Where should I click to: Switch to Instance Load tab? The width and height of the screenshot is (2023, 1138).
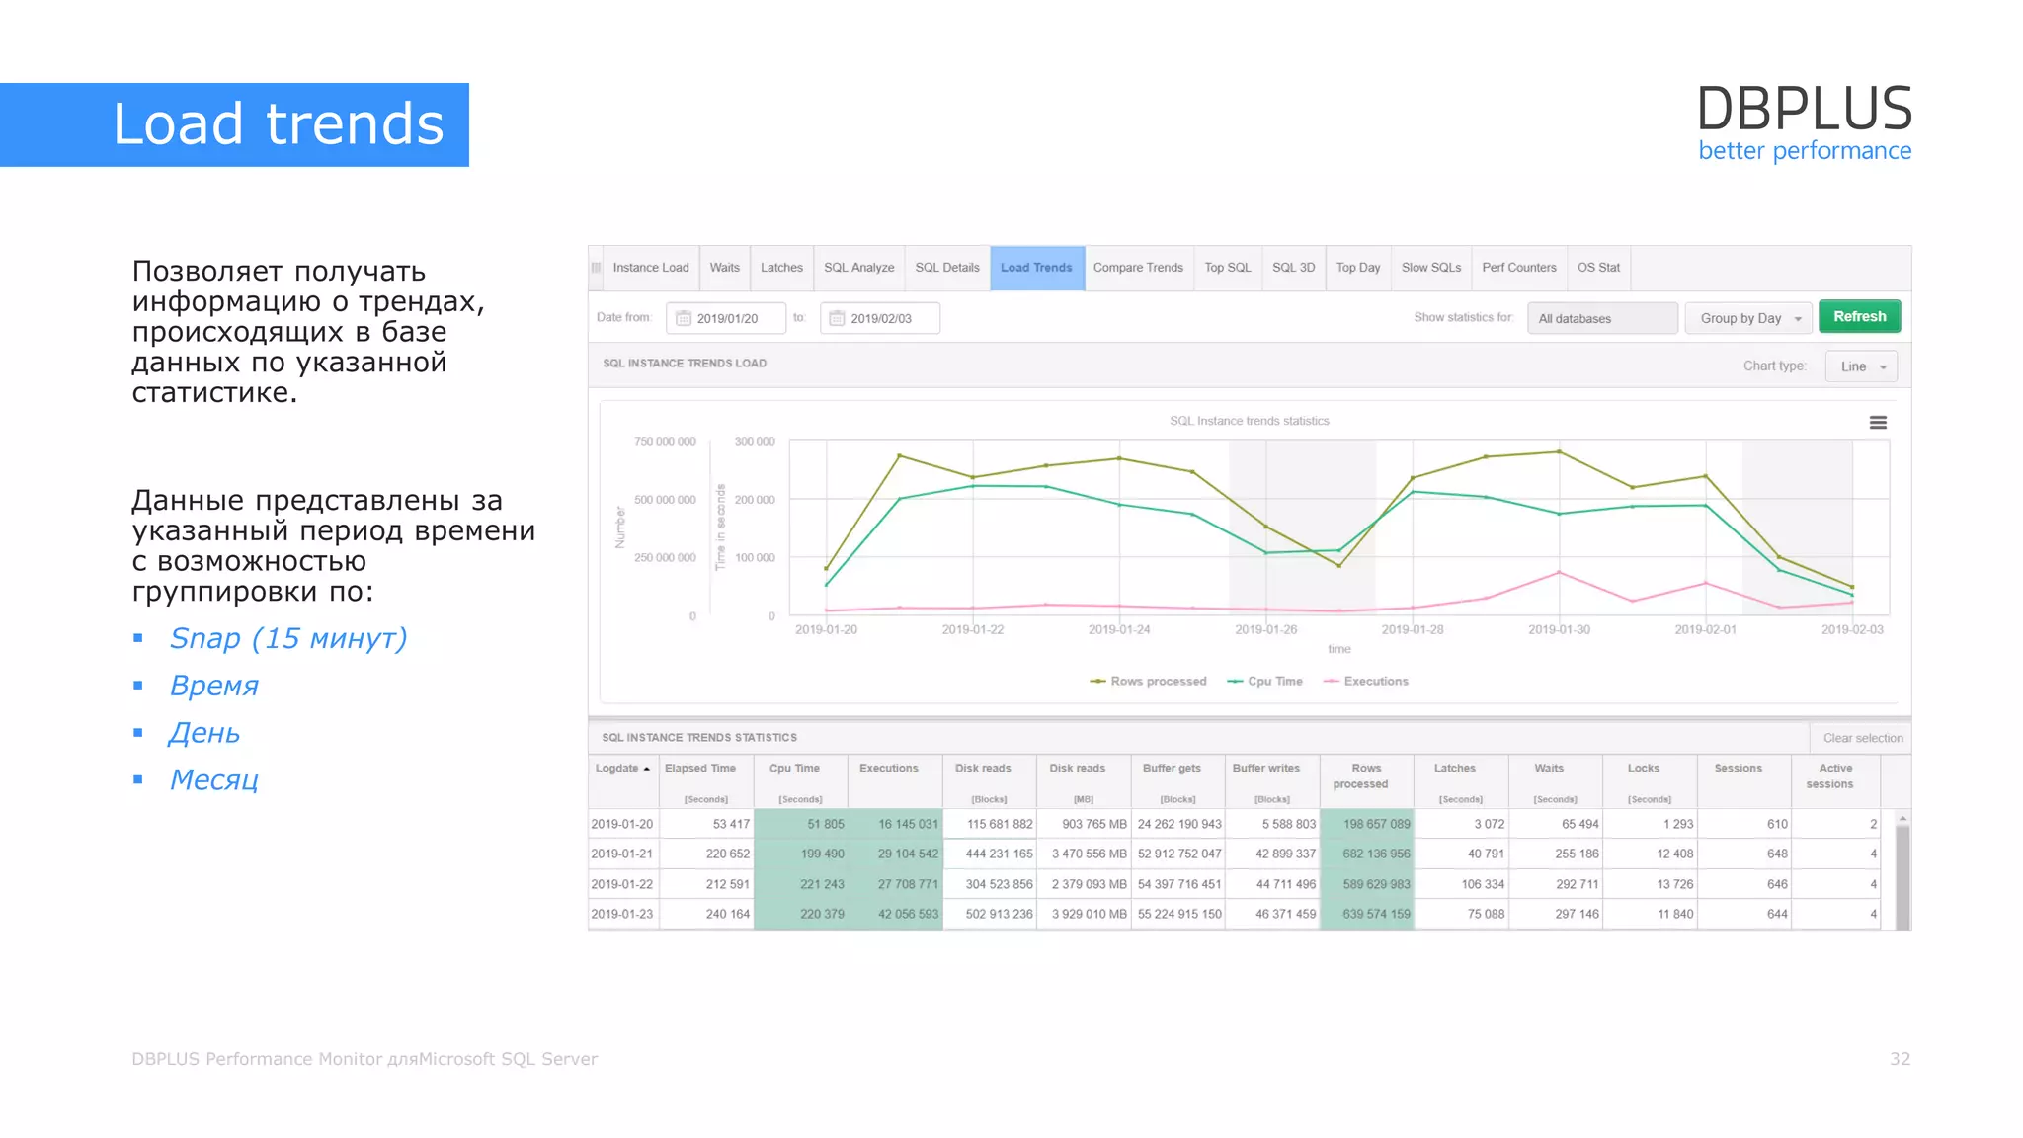(x=651, y=268)
